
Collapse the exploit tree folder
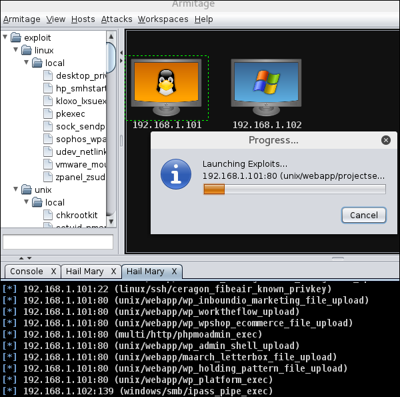point(6,37)
